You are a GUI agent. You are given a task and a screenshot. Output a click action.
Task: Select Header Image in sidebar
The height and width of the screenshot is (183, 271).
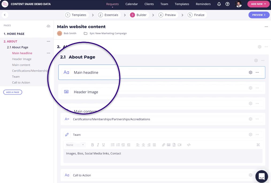22,59
